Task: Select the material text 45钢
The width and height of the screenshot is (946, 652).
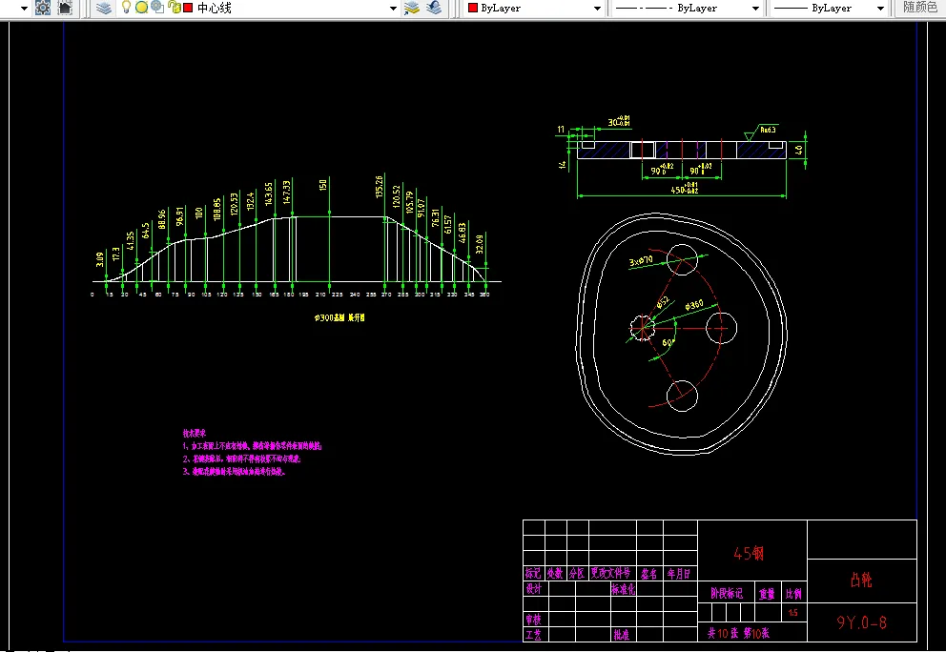Action: coord(749,553)
